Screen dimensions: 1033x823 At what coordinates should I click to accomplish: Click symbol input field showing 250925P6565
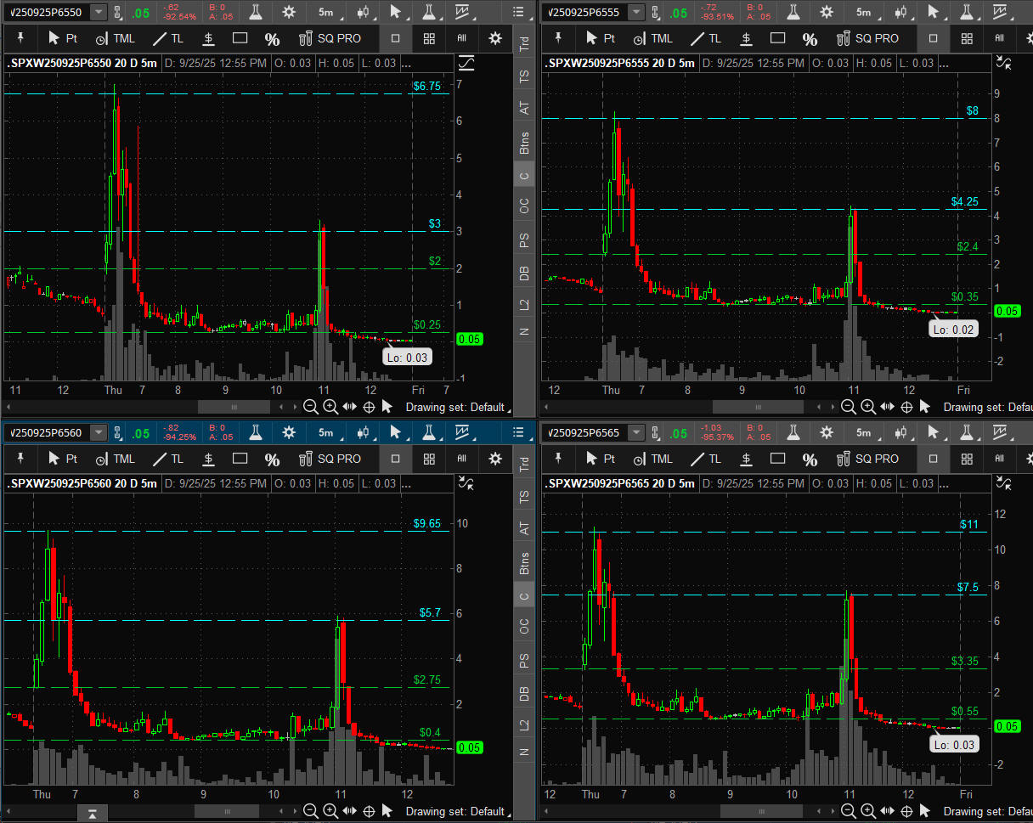[584, 432]
